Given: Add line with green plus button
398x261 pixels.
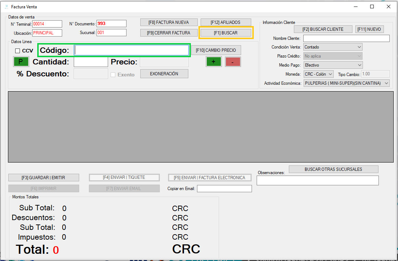Looking at the screenshot, I should pyautogui.click(x=214, y=62).
